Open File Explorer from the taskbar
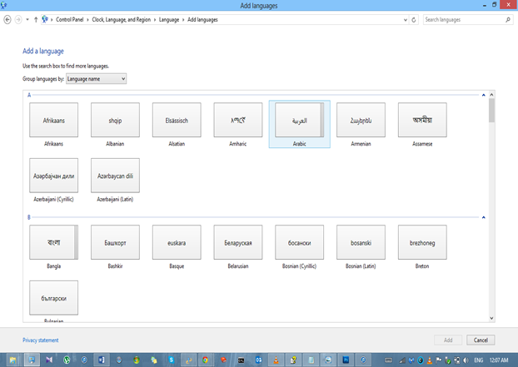The width and height of the screenshot is (518, 367). (12, 360)
